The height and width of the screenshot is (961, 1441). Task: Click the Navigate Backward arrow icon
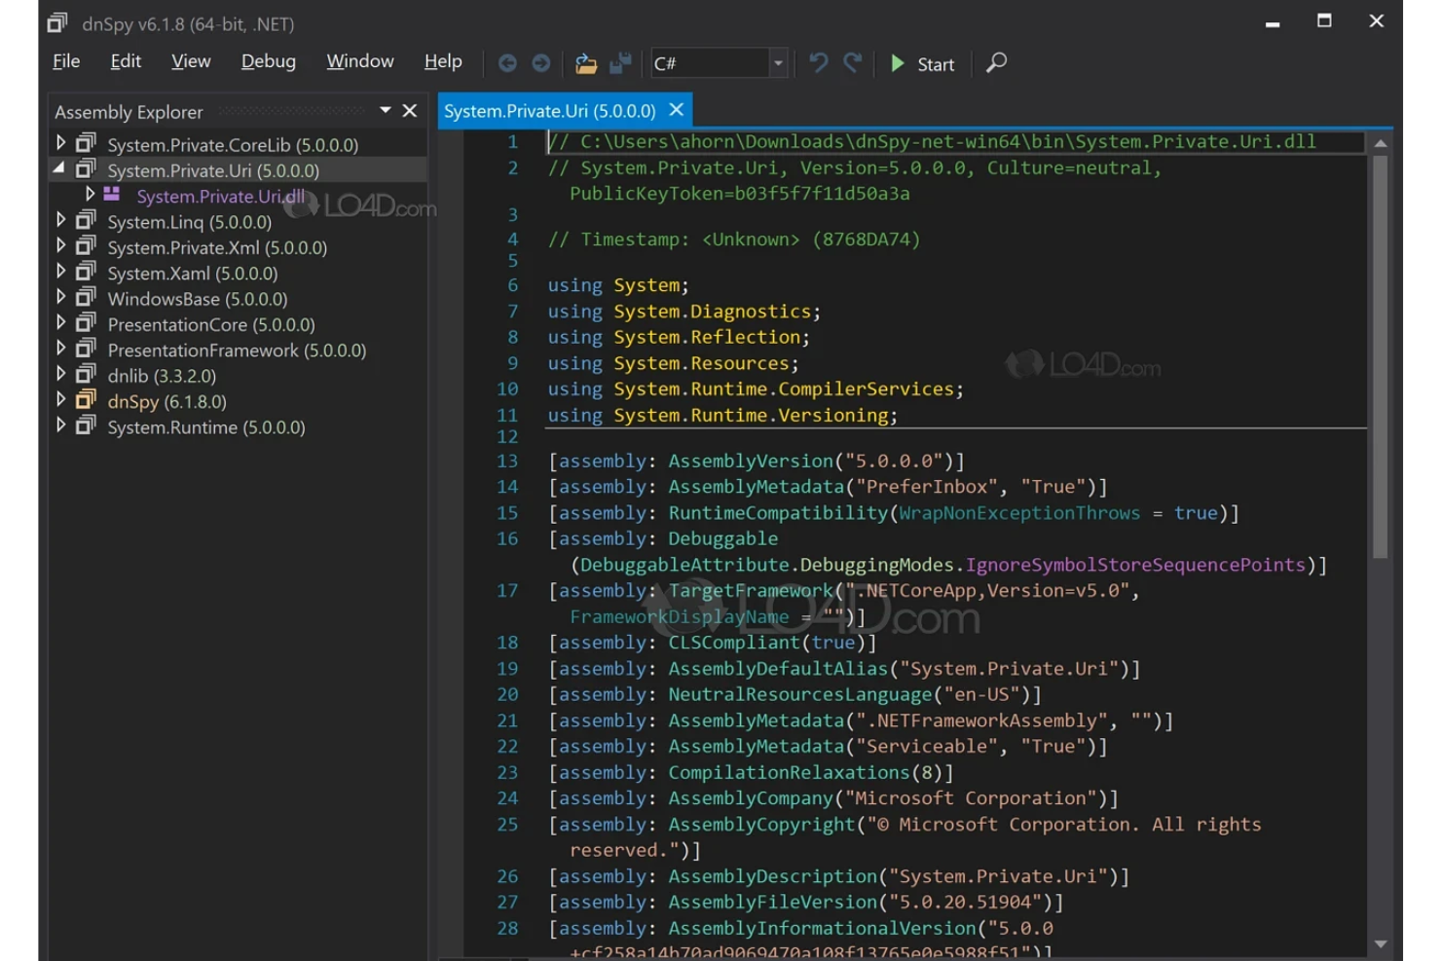(x=507, y=63)
